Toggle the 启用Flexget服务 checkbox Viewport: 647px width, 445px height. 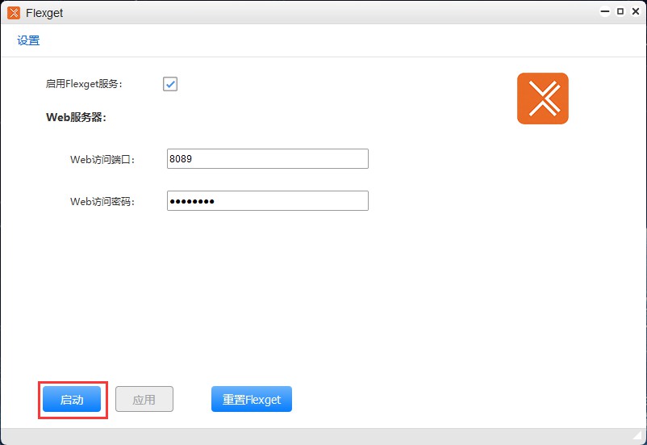[169, 84]
